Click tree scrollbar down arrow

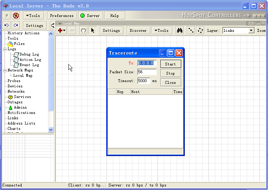click(x=51, y=129)
